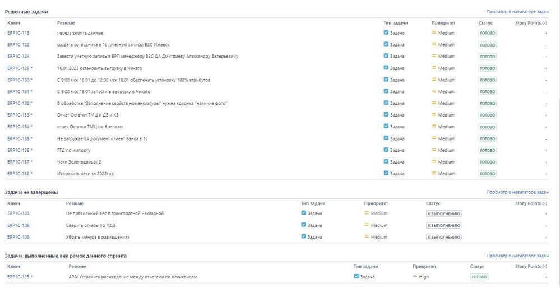The height and width of the screenshot is (288, 560).
Task: Select summary 'Отчет Остатки ТМЦ и ДЗ и КЗ'
Action: click(87, 115)
